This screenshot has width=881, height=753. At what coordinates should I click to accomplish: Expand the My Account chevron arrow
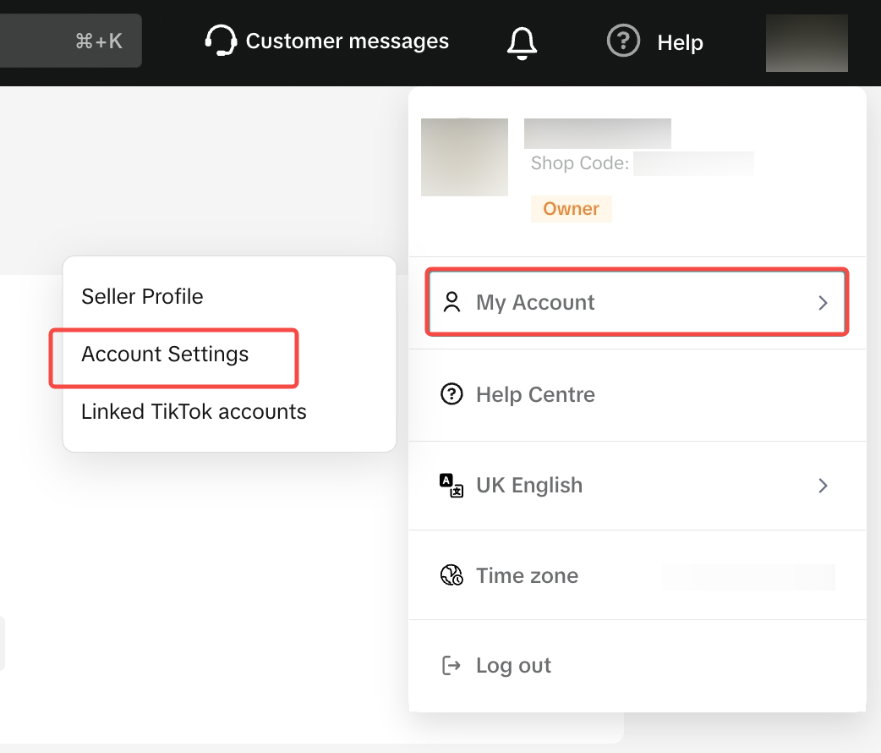pyautogui.click(x=823, y=303)
